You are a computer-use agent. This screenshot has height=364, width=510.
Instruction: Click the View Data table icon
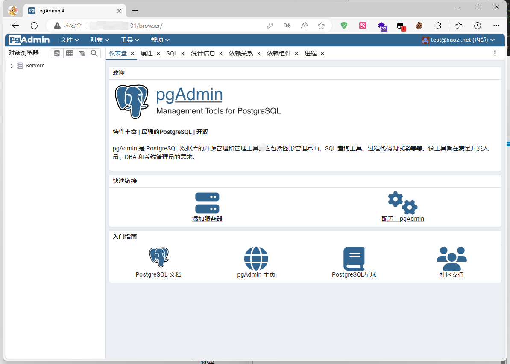point(69,53)
